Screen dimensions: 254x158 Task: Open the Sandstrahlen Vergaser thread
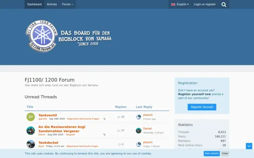pyautogui.click(x=62, y=129)
